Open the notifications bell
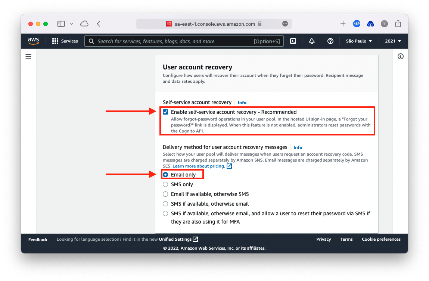This screenshot has width=429, height=281. [x=312, y=41]
